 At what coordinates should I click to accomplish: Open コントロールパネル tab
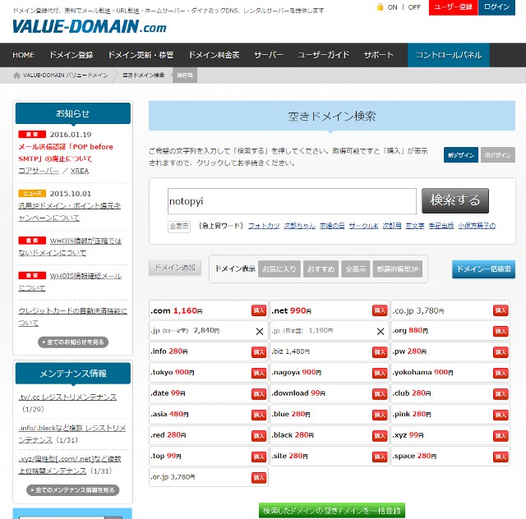(x=449, y=55)
